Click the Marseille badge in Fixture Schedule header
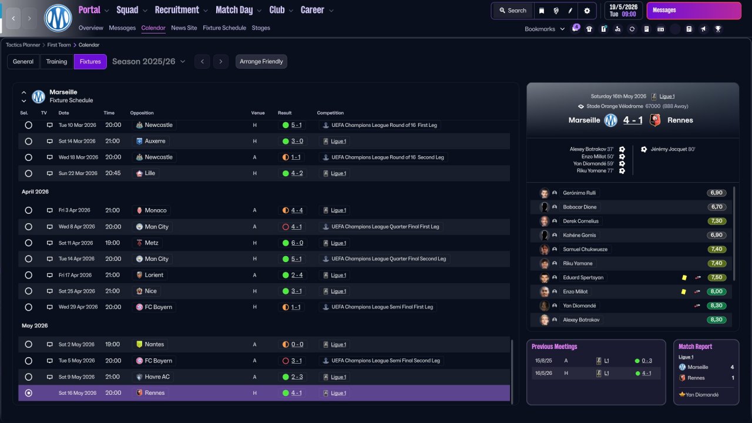The height and width of the screenshot is (423, 752). click(39, 96)
